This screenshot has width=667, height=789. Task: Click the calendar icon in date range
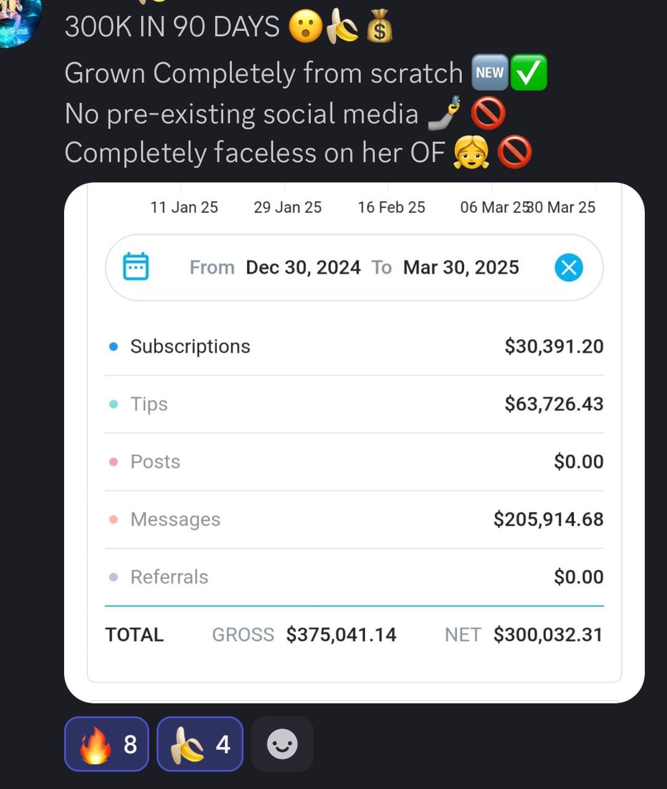tap(136, 267)
